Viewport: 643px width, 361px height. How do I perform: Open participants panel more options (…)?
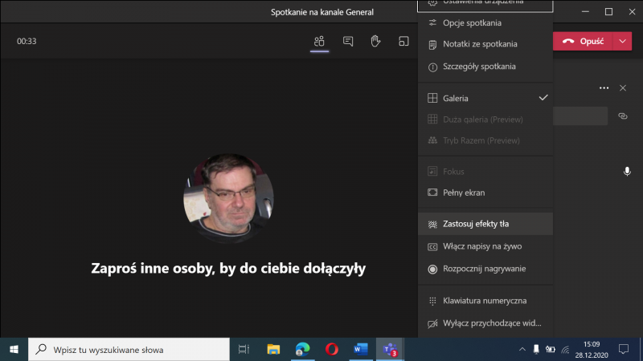coord(604,88)
